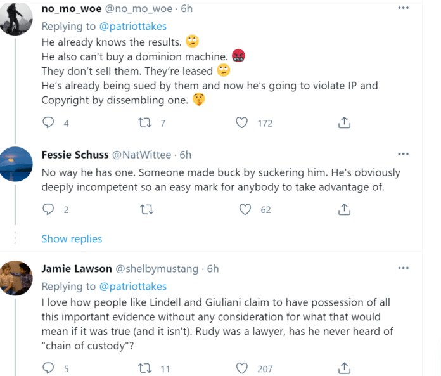Screen dimensions: 441x376
Task: View Fessie Schuss's profile picture
Action: 15,164
